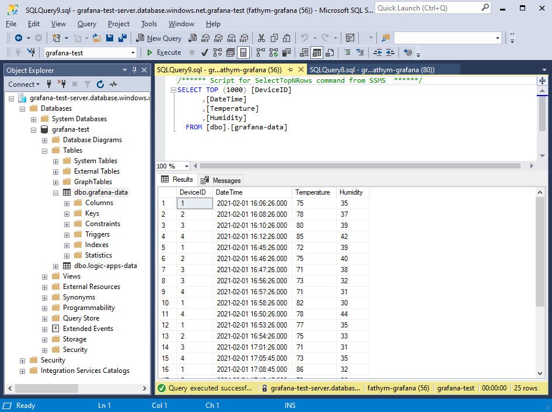Image resolution: width=552 pixels, height=412 pixels.
Task: Collapse the Tables folder node
Action: (x=44, y=151)
